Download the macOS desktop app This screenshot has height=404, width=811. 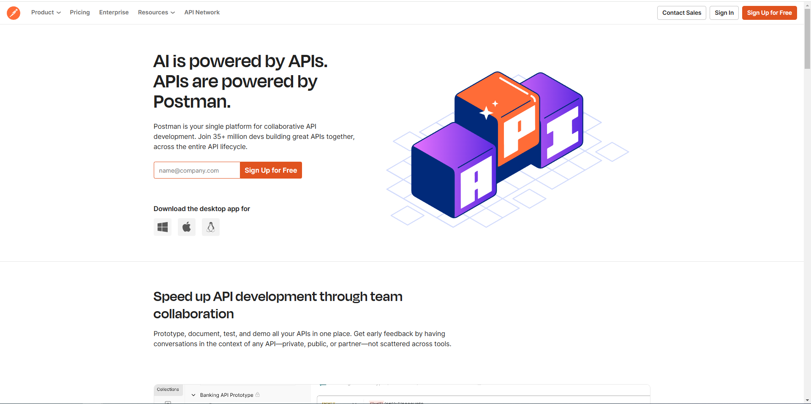click(187, 227)
